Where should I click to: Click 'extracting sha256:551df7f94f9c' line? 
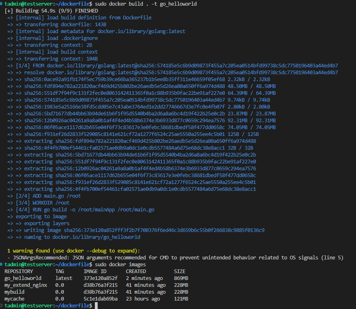(x=132, y=162)
